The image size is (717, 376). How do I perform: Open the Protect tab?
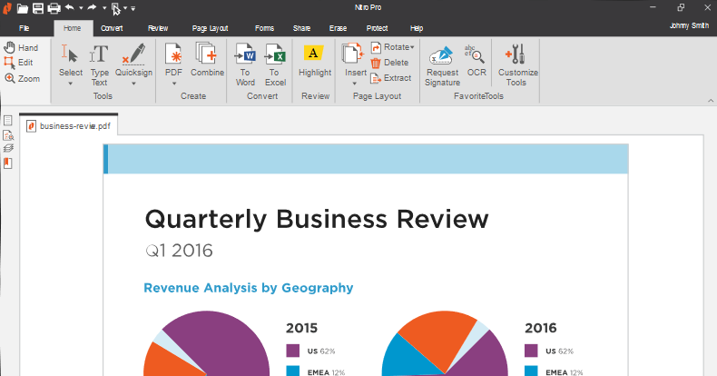coord(377,28)
